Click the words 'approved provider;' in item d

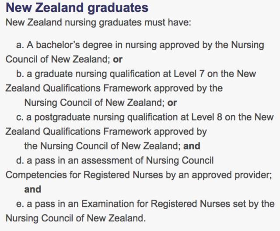[232, 175]
